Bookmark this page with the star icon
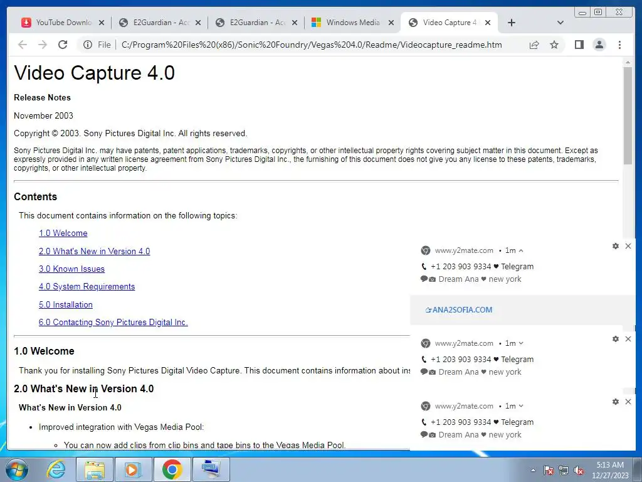Image resolution: width=642 pixels, height=482 pixels. click(x=554, y=45)
